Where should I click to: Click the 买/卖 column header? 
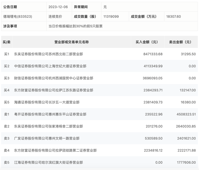(x=7, y=42)
